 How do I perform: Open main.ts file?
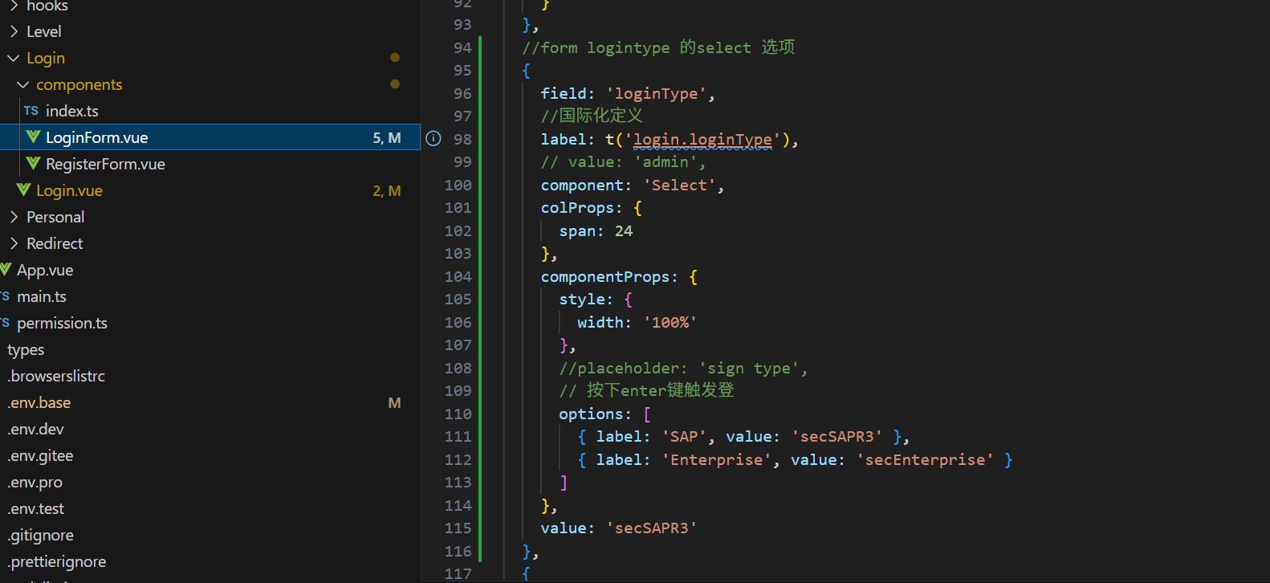tap(42, 296)
